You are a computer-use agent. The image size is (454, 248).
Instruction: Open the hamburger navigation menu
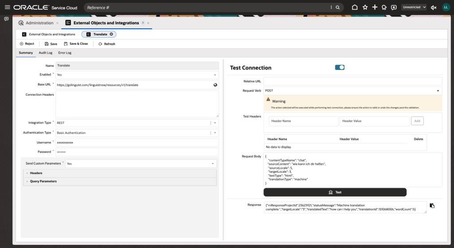(7, 7)
